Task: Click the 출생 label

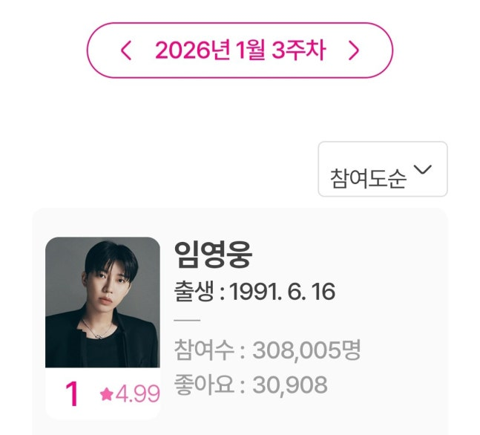Action: pyautogui.click(x=192, y=292)
